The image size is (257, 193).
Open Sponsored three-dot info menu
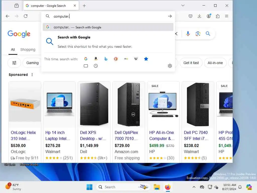tap(32, 75)
